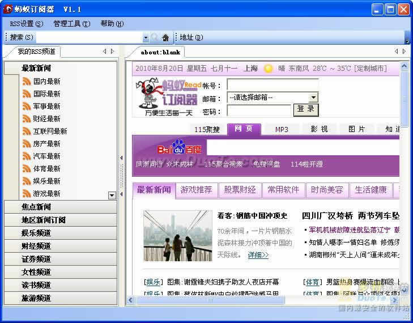Screen dimensions: 413x323
Task: Click the RSS icon beside 国际最新
Action: (27, 94)
